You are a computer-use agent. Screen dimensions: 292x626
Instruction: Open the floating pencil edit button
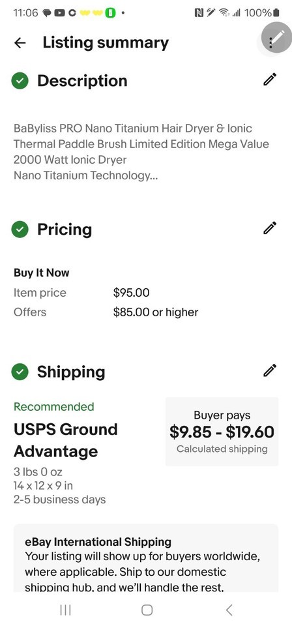tap(277, 37)
